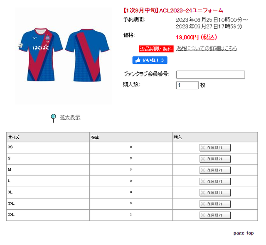Click the 2XL size 在庫切れ button
Screen dimensions: 266x245
(215, 204)
